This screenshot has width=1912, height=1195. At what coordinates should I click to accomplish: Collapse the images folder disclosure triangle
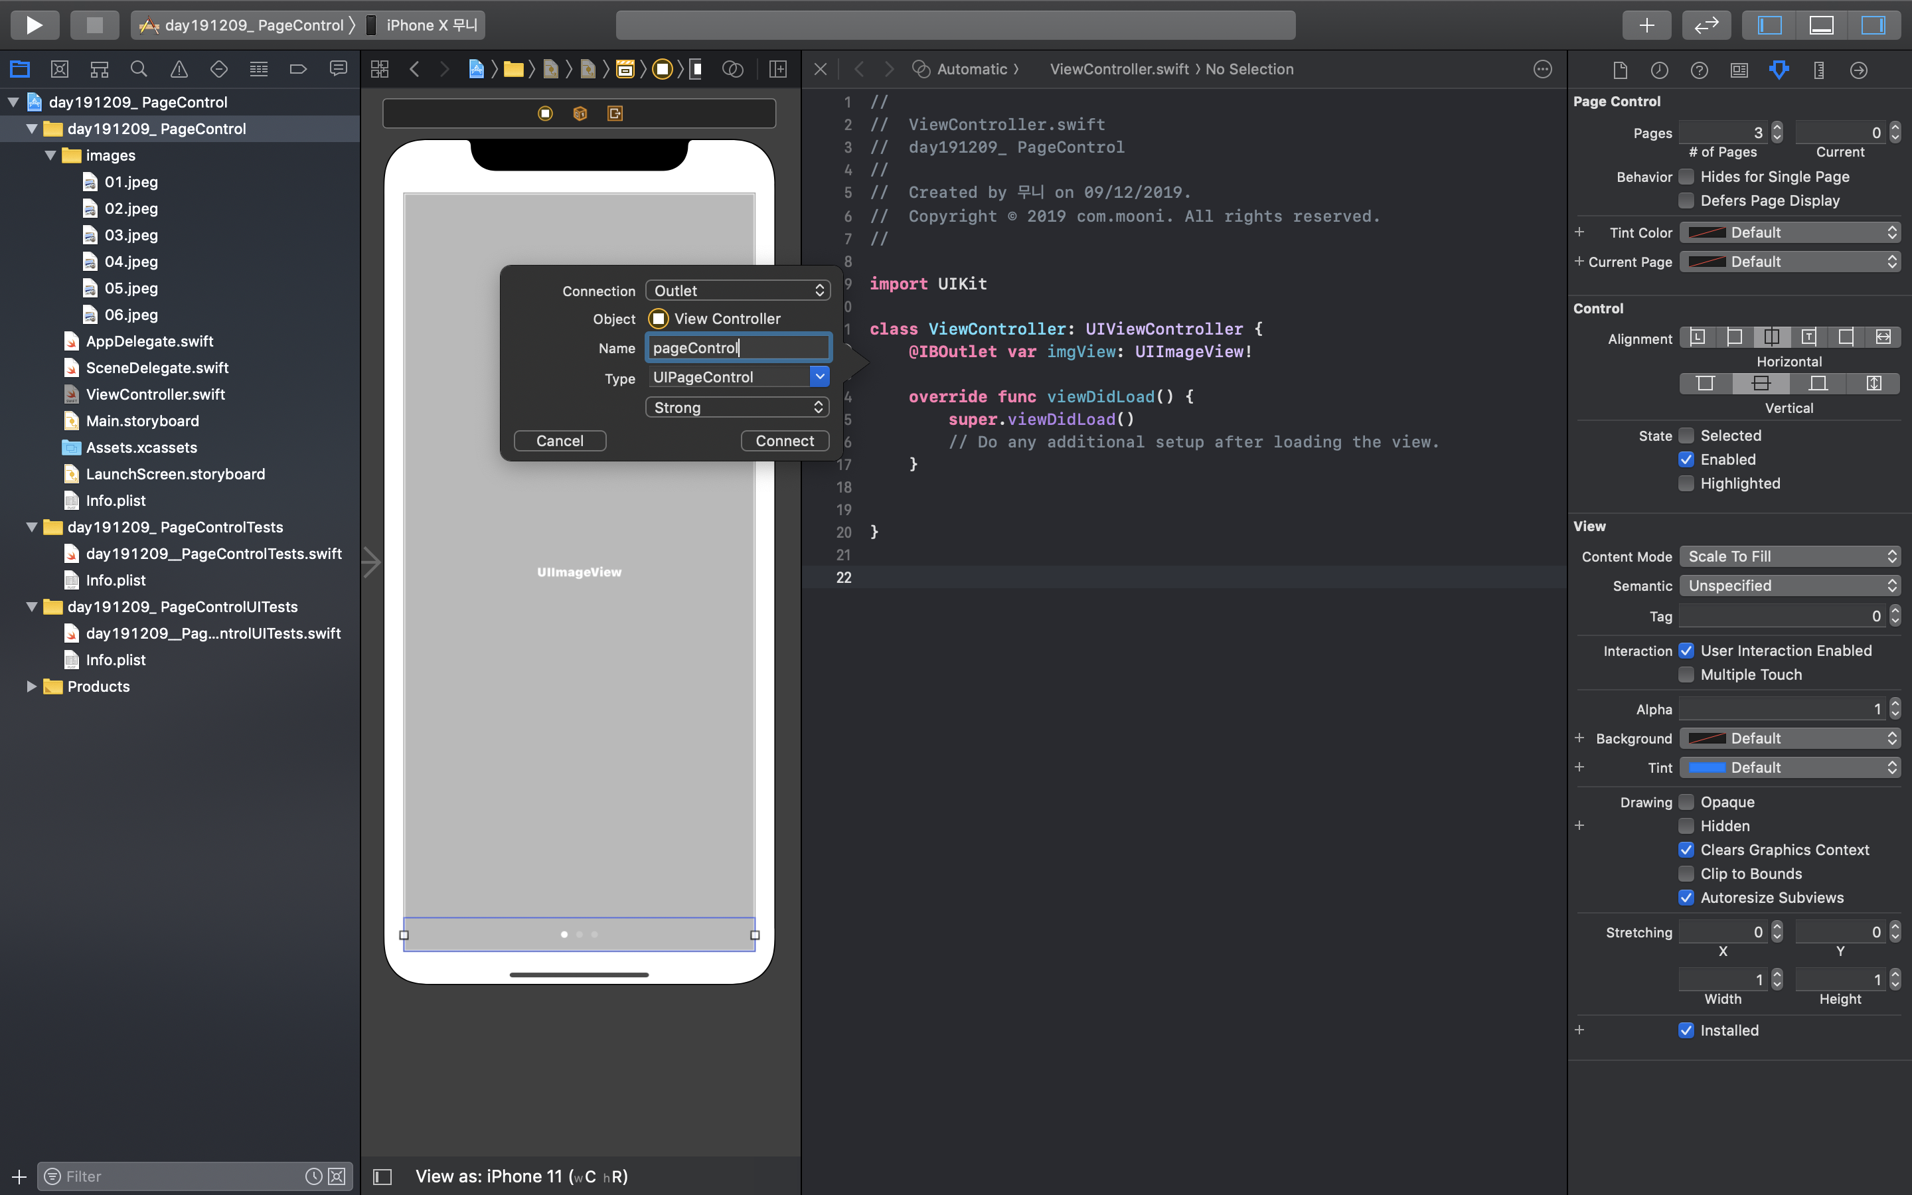(50, 155)
